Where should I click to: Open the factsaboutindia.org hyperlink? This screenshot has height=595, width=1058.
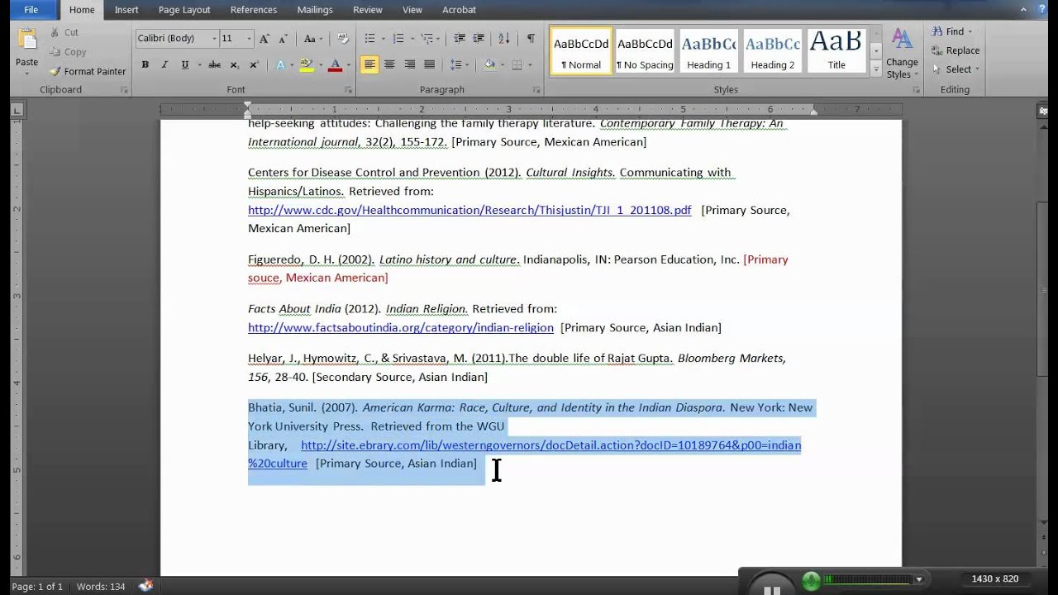click(x=401, y=327)
